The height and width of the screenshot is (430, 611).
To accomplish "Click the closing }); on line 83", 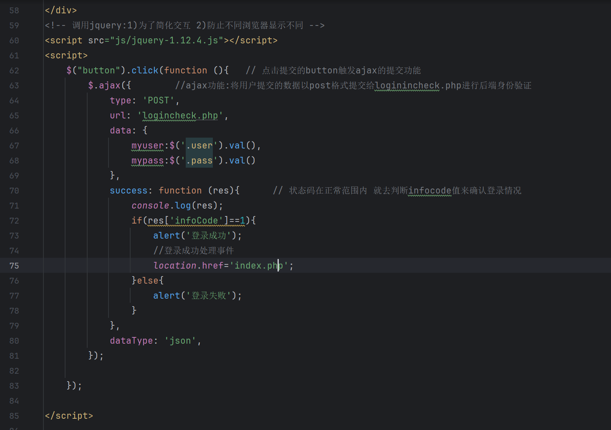I will (74, 386).
